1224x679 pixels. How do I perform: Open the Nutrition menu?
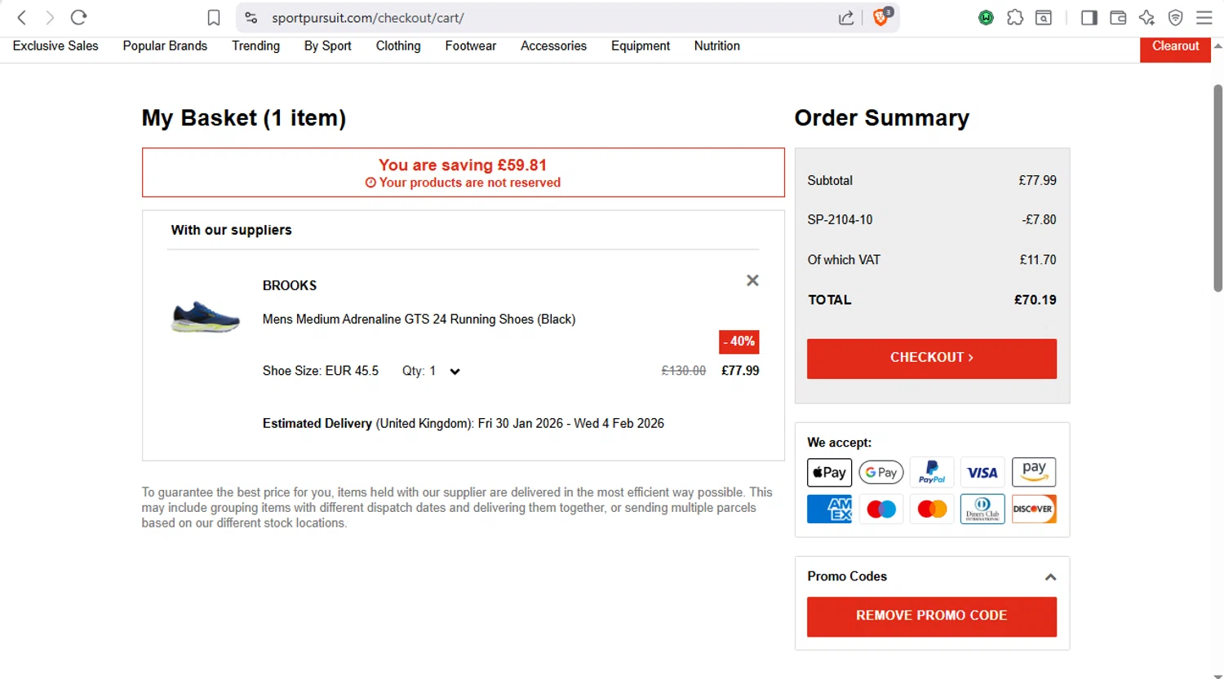717,46
